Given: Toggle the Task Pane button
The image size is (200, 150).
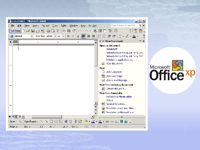Looking at the screenshot, I should click(x=15, y=31).
